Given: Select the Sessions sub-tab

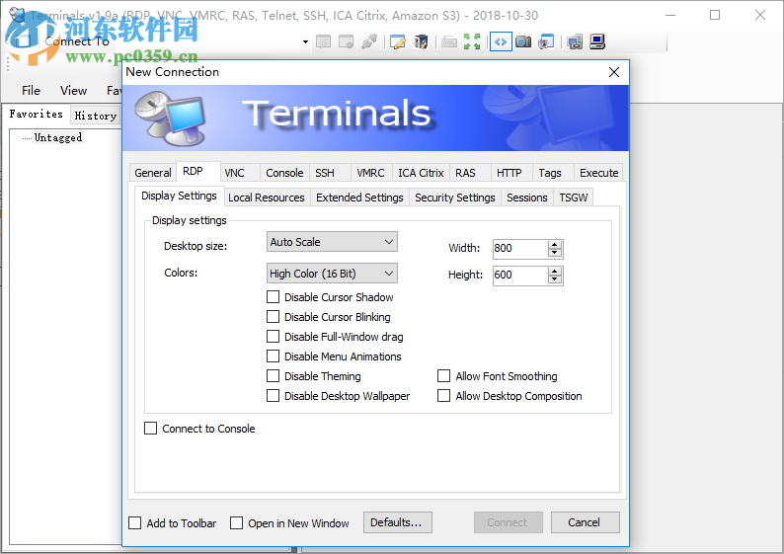Looking at the screenshot, I should (x=527, y=198).
